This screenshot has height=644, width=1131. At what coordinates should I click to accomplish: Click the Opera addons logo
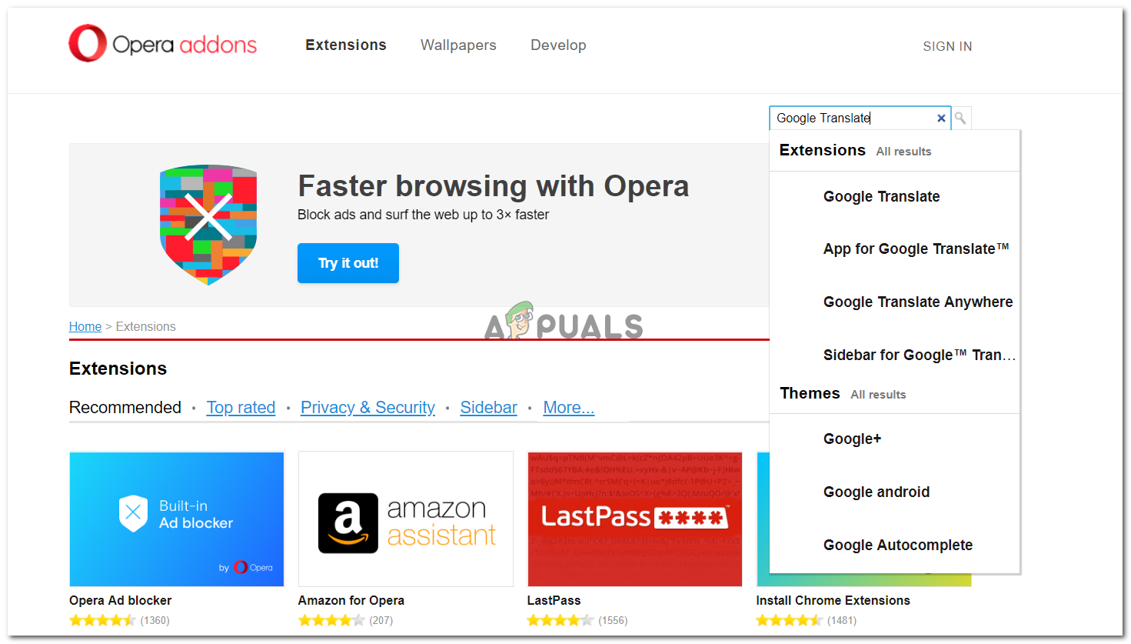pyautogui.click(x=163, y=44)
